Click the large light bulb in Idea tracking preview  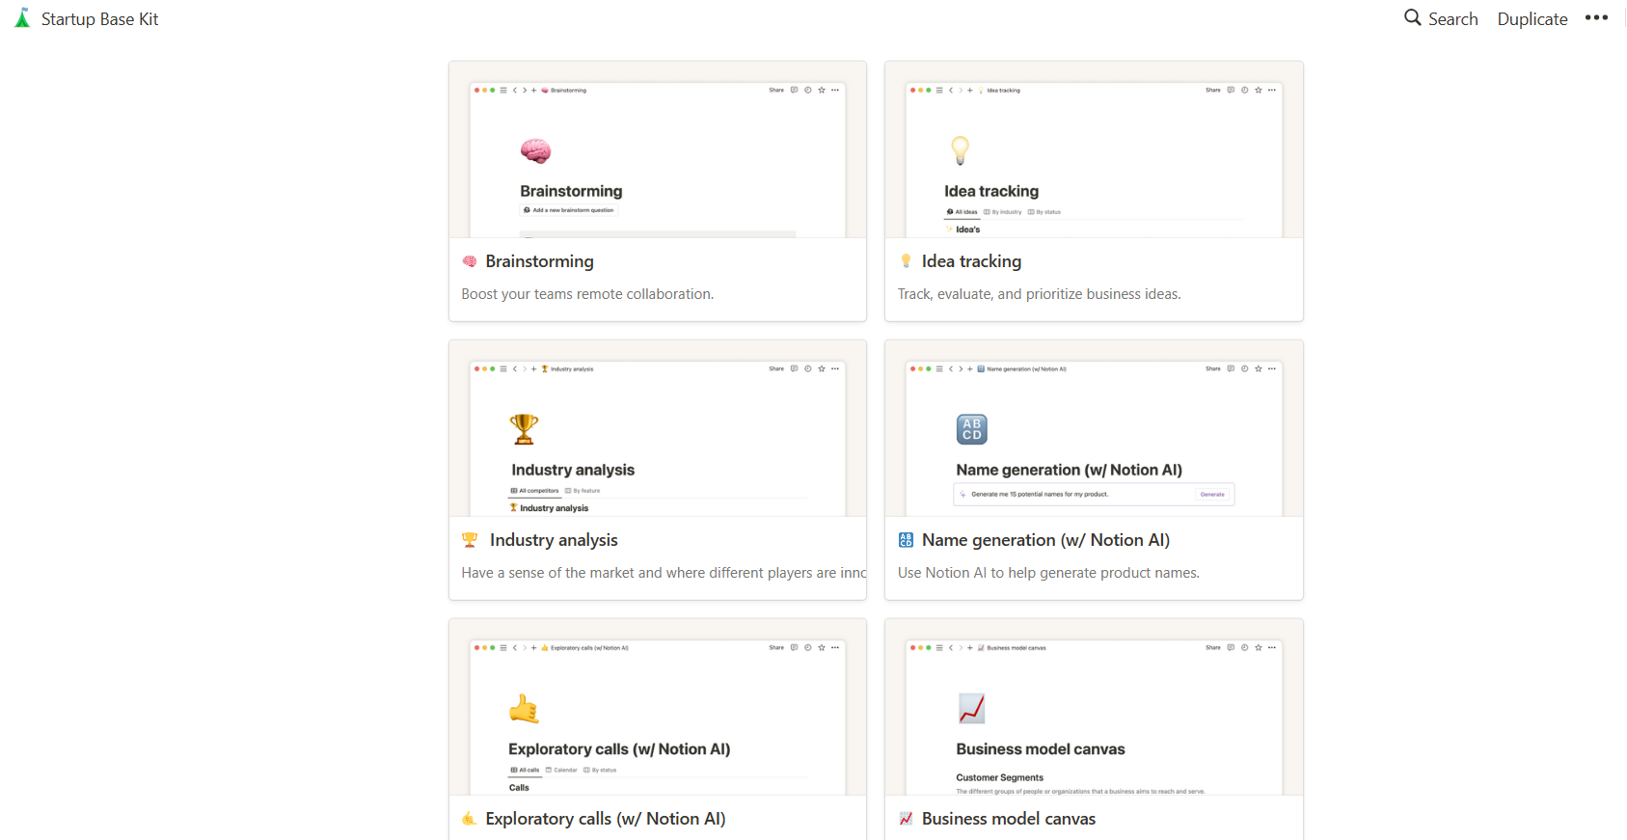(960, 149)
